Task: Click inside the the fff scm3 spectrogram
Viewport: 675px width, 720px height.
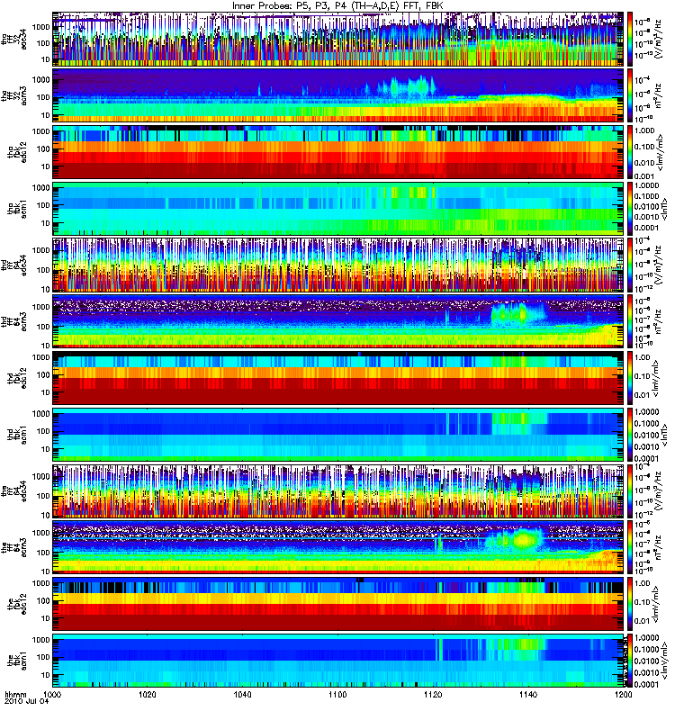Action: 338,548
